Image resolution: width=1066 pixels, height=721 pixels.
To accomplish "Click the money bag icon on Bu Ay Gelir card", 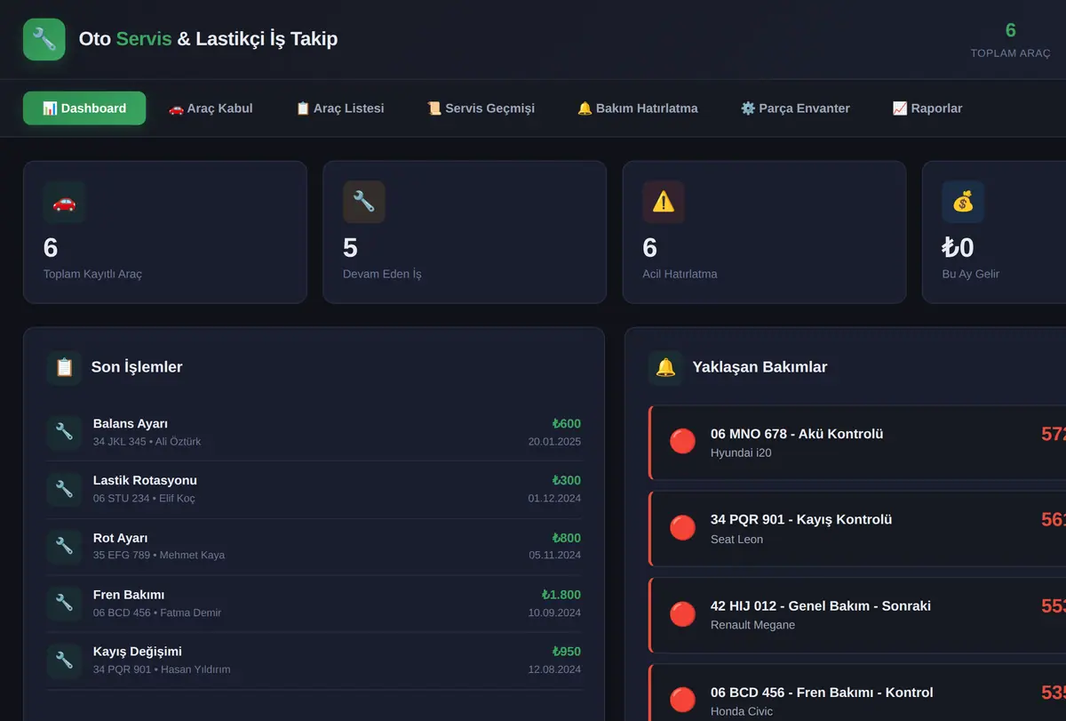I will coord(963,202).
